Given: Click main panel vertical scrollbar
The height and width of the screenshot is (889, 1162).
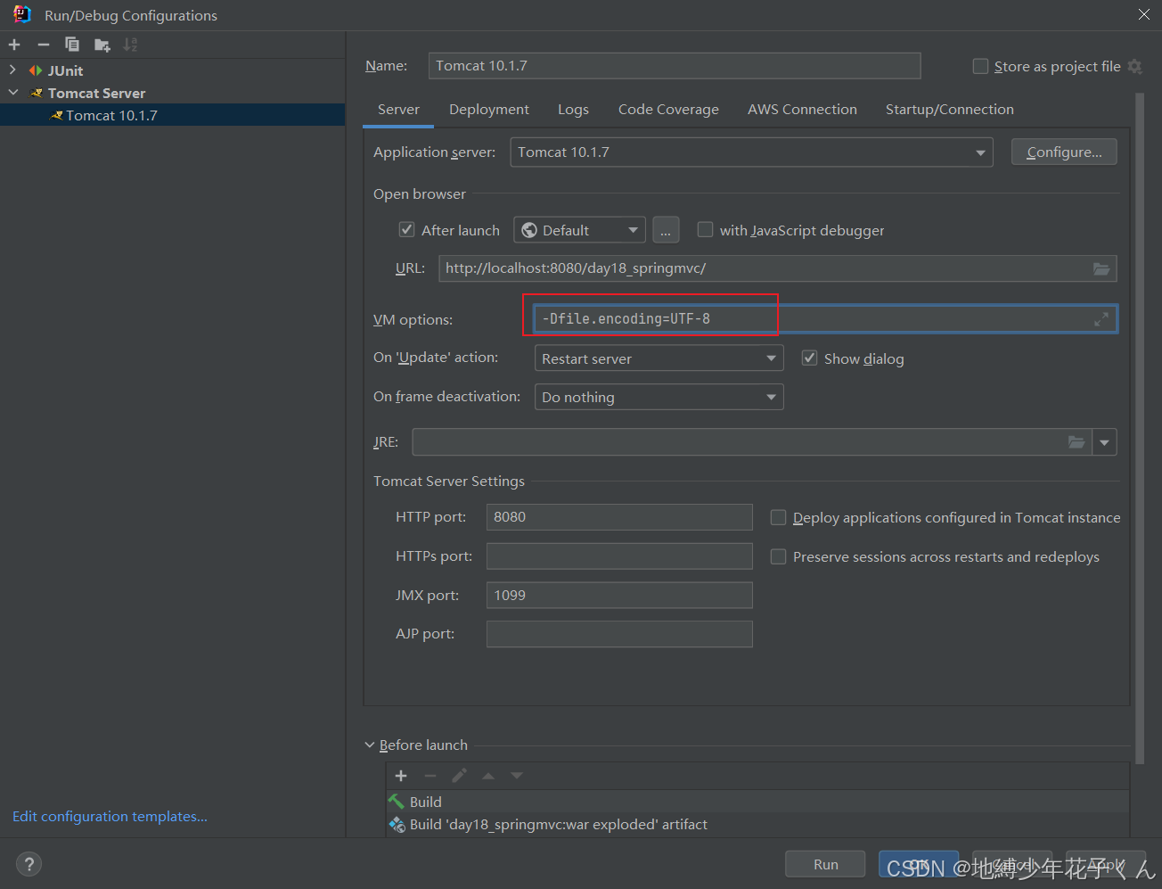Looking at the screenshot, I should pyautogui.click(x=1140, y=428).
